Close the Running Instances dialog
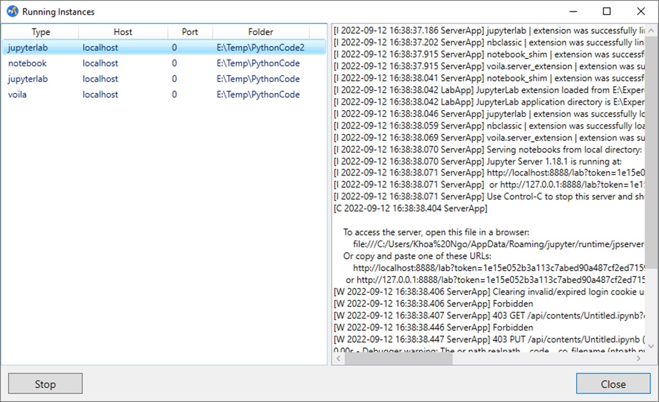 (613, 384)
